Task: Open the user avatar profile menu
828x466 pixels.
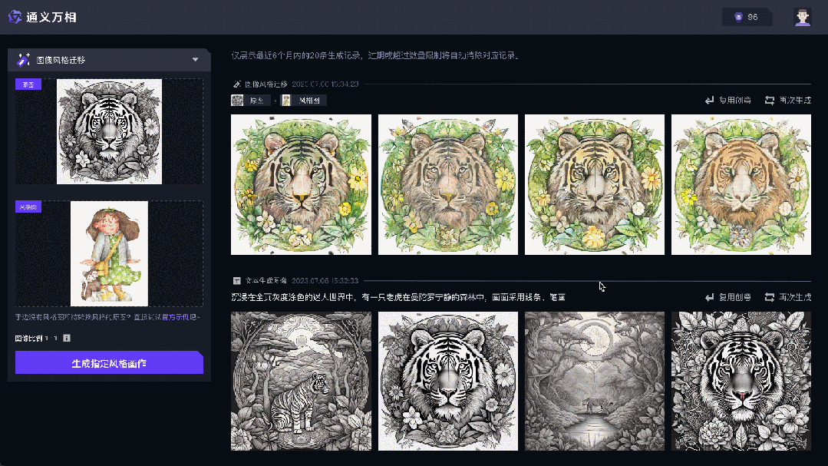Action: click(x=802, y=17)
